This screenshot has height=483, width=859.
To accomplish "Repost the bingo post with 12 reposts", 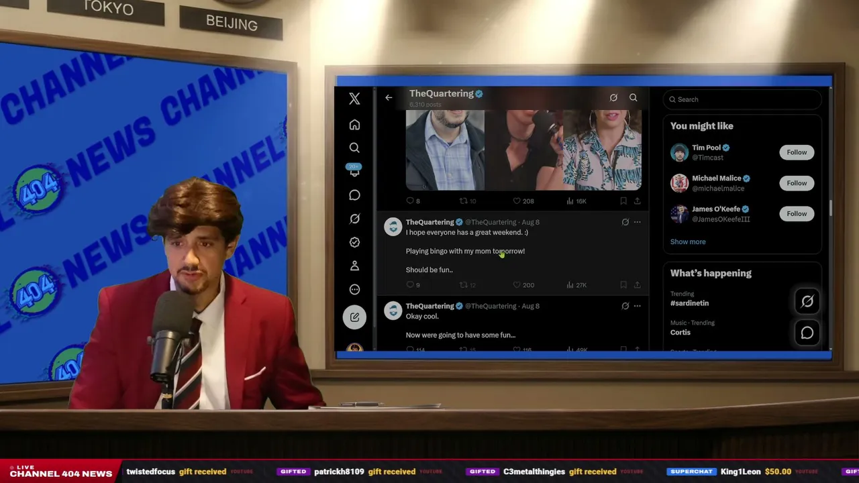I will pos(468,285).
